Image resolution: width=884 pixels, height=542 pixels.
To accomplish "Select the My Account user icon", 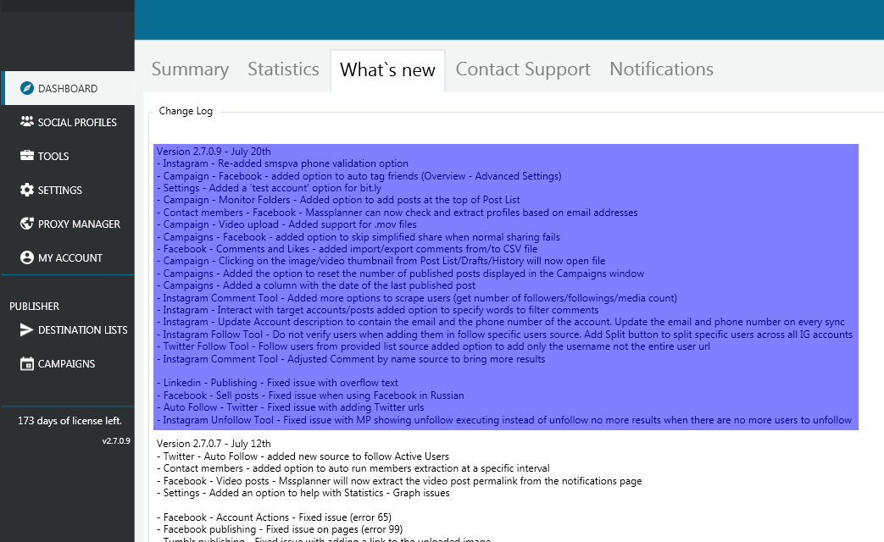I will pyautogui.click(x=27, y=258).
